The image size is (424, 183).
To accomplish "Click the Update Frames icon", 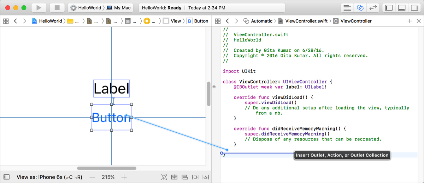I will pyautogui.click(x=164, y=177).
